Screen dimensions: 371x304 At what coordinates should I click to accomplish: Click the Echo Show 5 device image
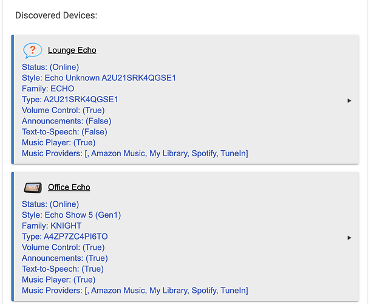click(33, 188)
